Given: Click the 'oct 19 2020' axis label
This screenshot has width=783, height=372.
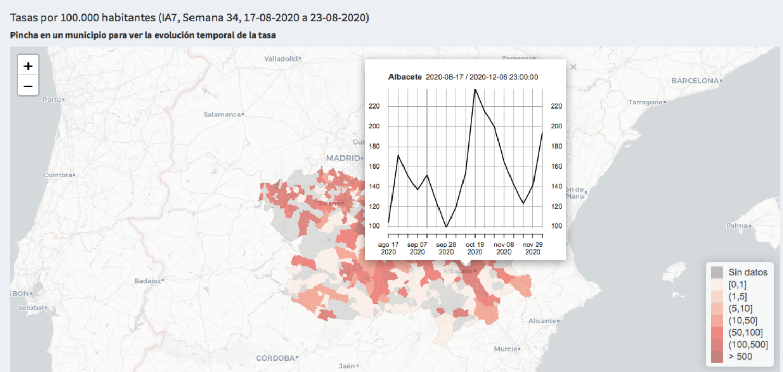Looking at the screenshot, I should point(474,248).
